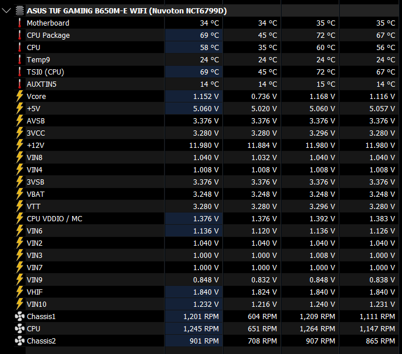
Task: Click the thermometer icon next to AUXTIN5
Action: 19,84
